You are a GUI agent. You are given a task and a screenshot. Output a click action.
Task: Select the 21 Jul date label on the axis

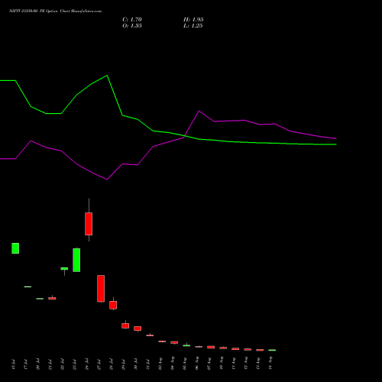point(50,364)
